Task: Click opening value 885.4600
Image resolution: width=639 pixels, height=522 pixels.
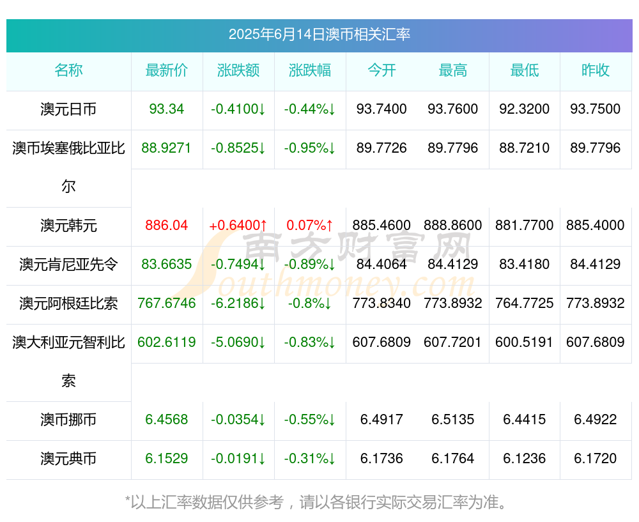Action: click(x=381, y=225)
